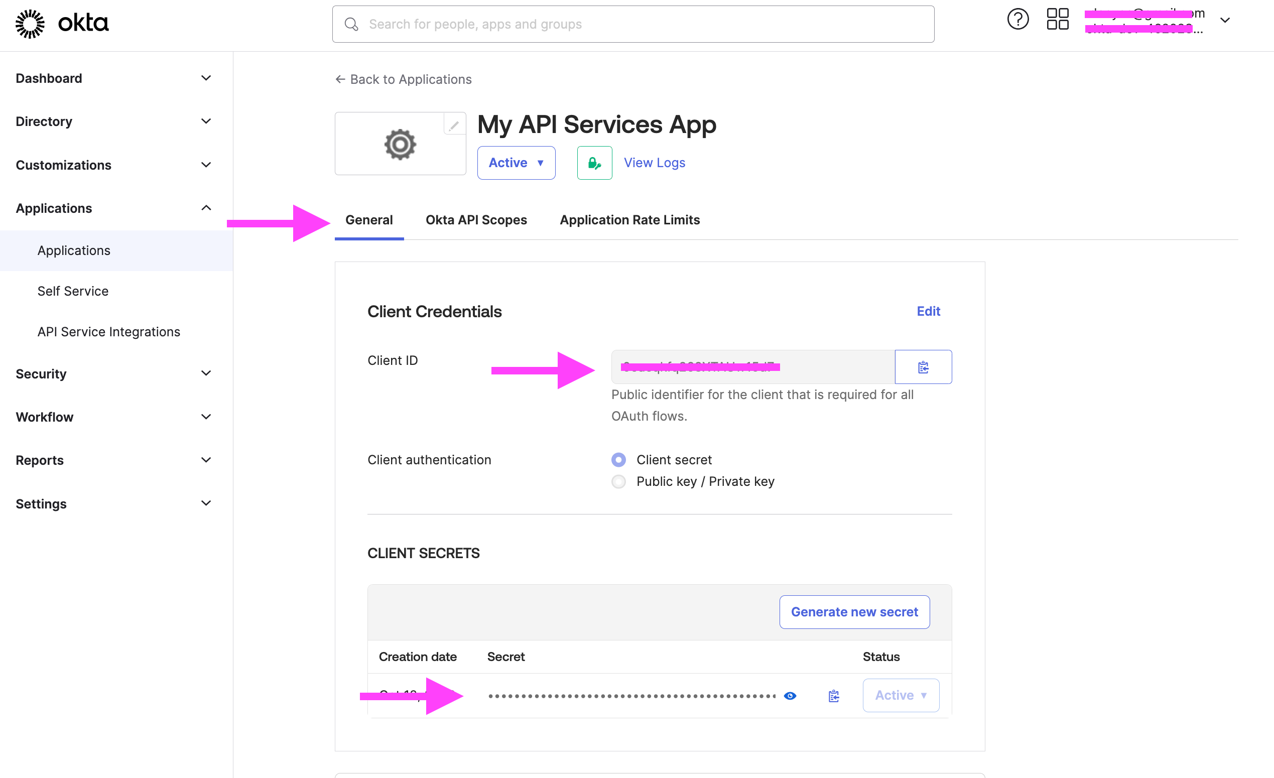Select the Public key / Private key option
The width and height of the screenshot is (1274, 778).
[x=618, y=481]
